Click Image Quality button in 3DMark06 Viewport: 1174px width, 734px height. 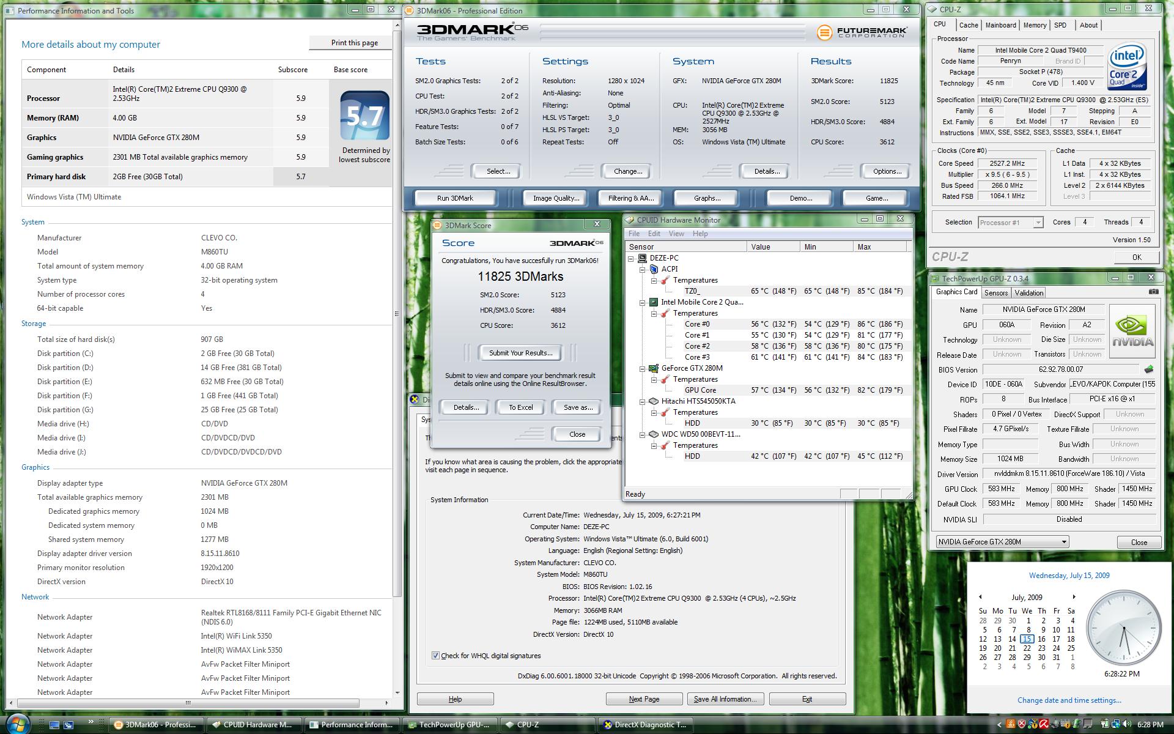[556, 198]
